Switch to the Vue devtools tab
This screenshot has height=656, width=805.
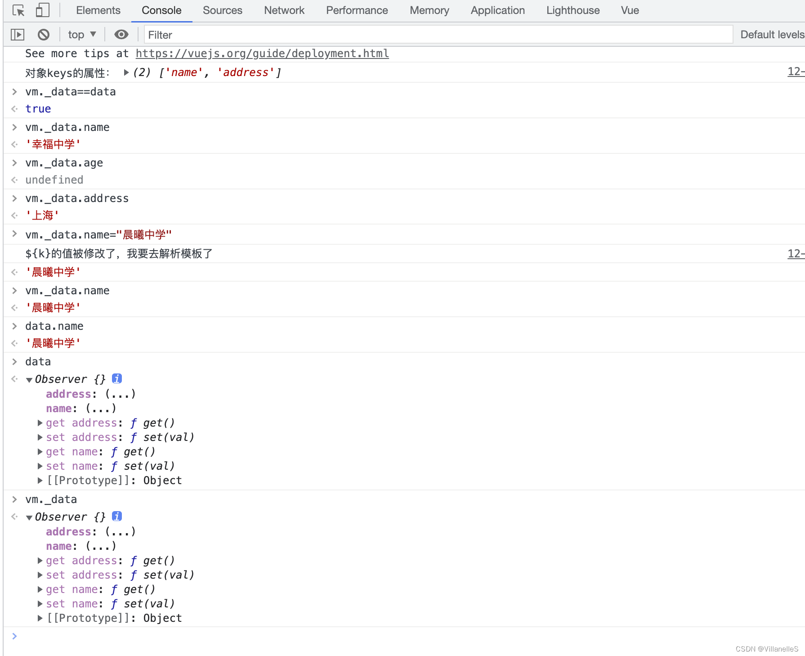(x=630, y=10)
